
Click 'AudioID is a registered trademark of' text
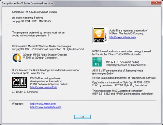tap(128, 31)
